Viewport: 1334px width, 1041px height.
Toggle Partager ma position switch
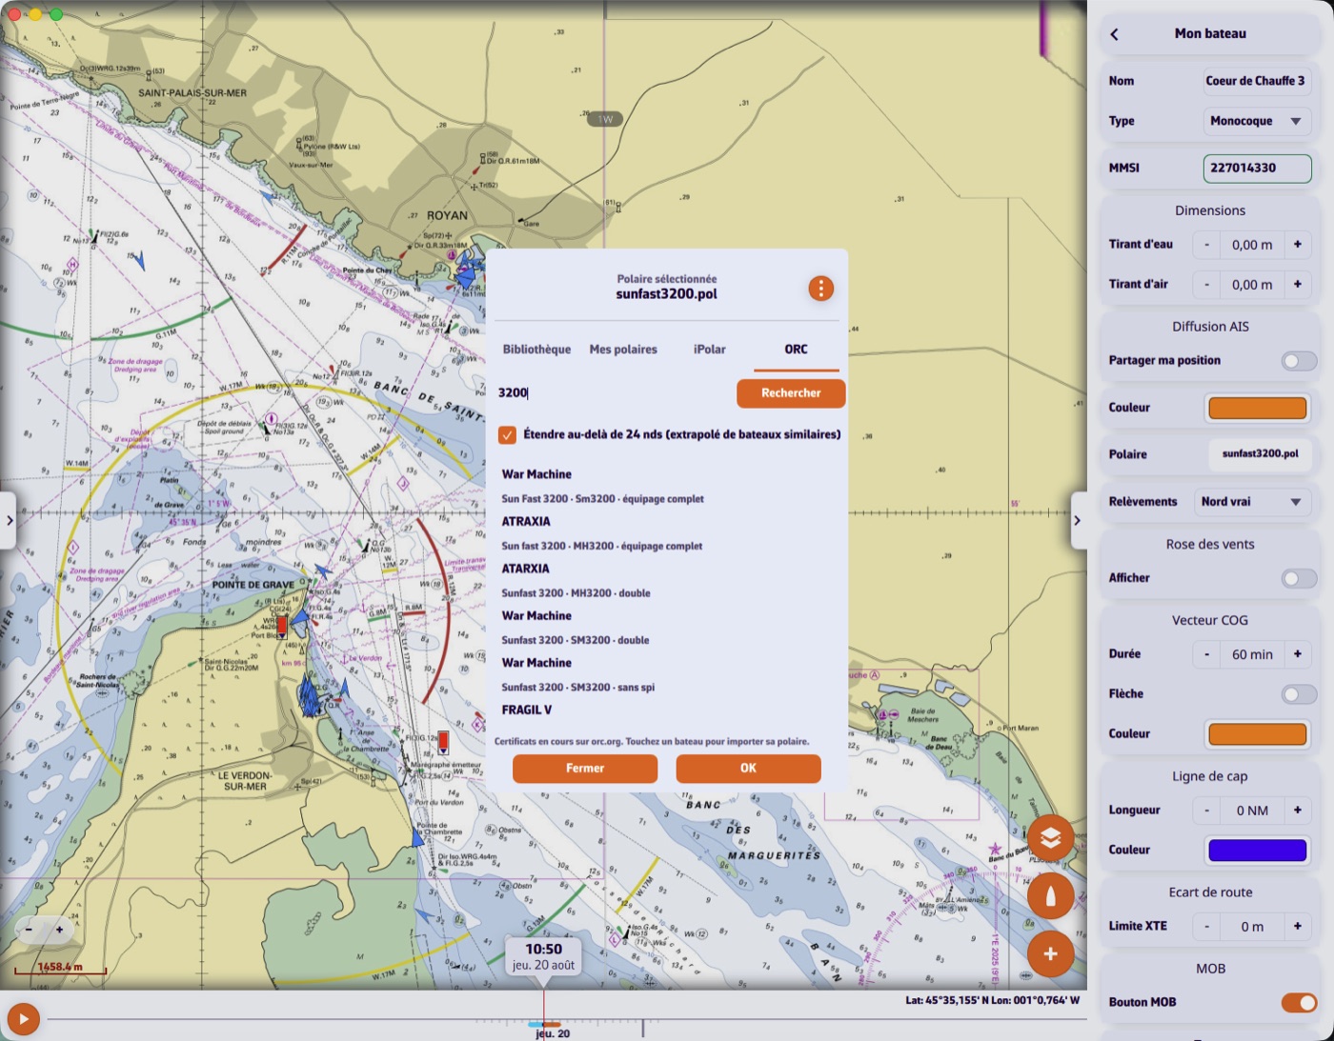(x=1299, y=361)
